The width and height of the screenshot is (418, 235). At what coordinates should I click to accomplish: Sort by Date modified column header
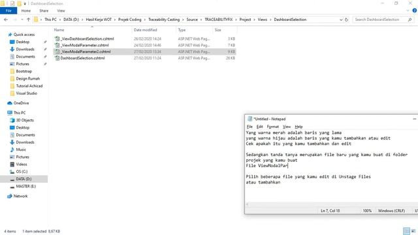[145, 30]
